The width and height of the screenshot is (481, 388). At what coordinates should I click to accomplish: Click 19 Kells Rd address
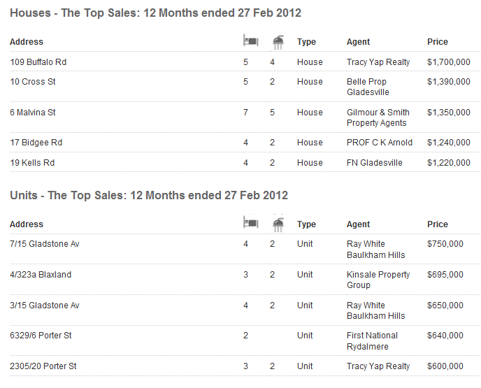[32, 163]
